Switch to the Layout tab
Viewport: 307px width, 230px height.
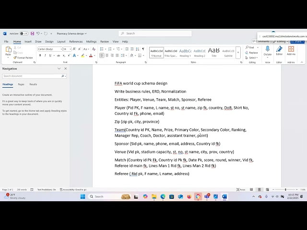(61, 42)
